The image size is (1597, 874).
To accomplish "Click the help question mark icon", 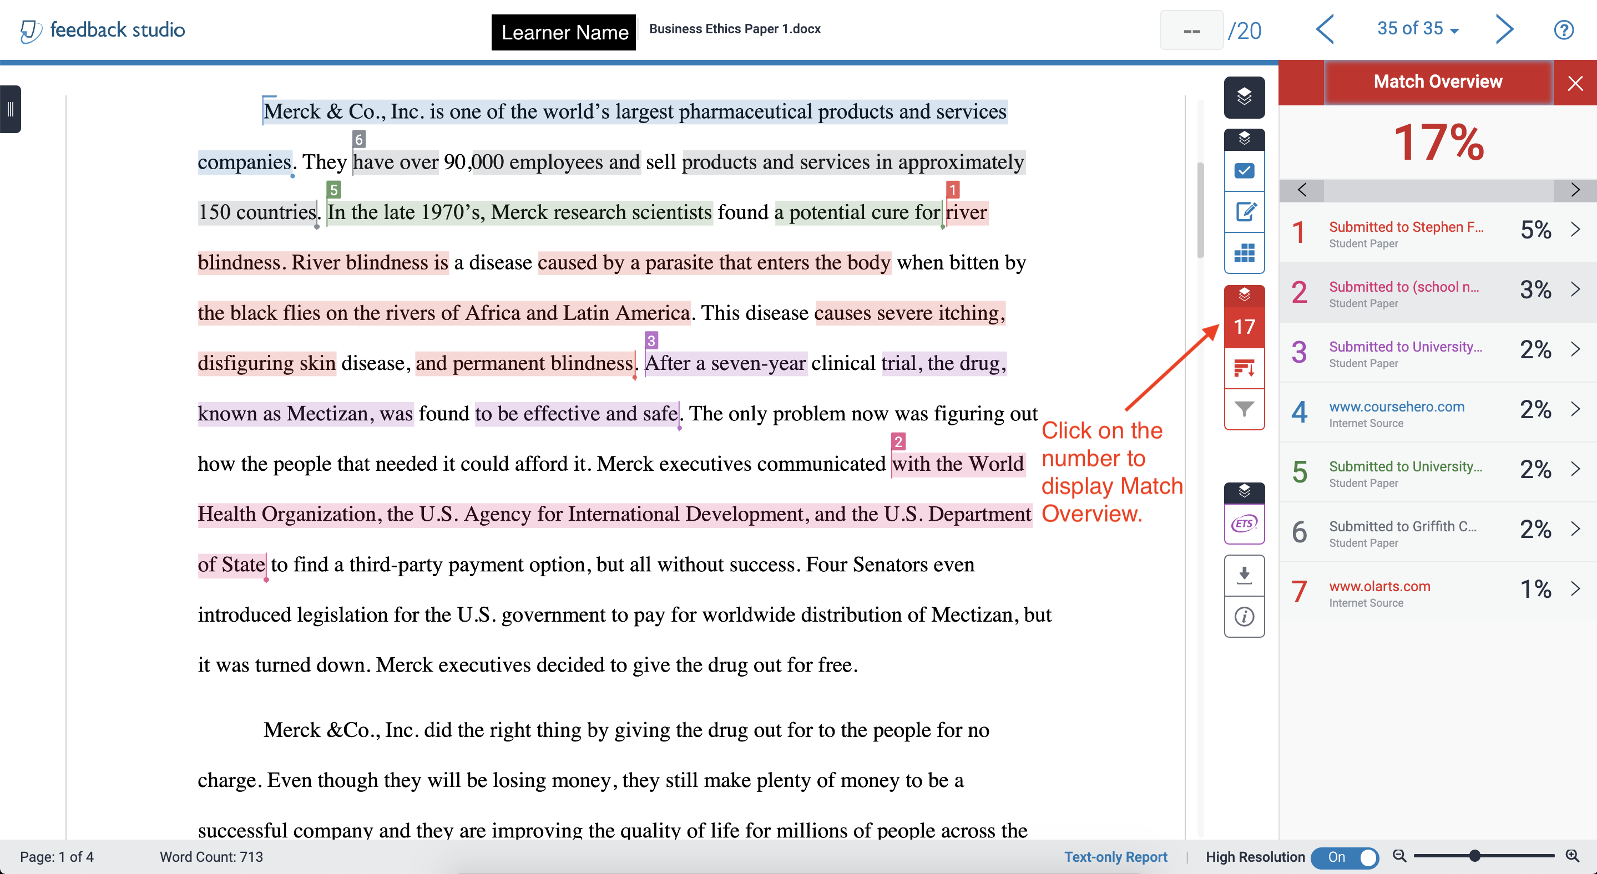I will (1563, 30).
